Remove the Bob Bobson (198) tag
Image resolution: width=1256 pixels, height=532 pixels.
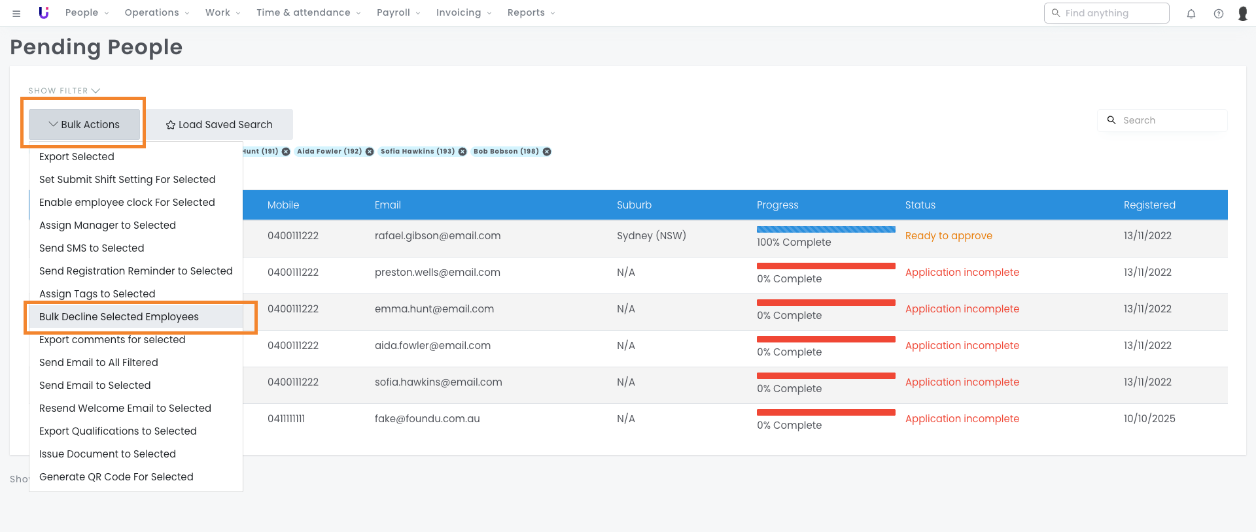[547, 152]
